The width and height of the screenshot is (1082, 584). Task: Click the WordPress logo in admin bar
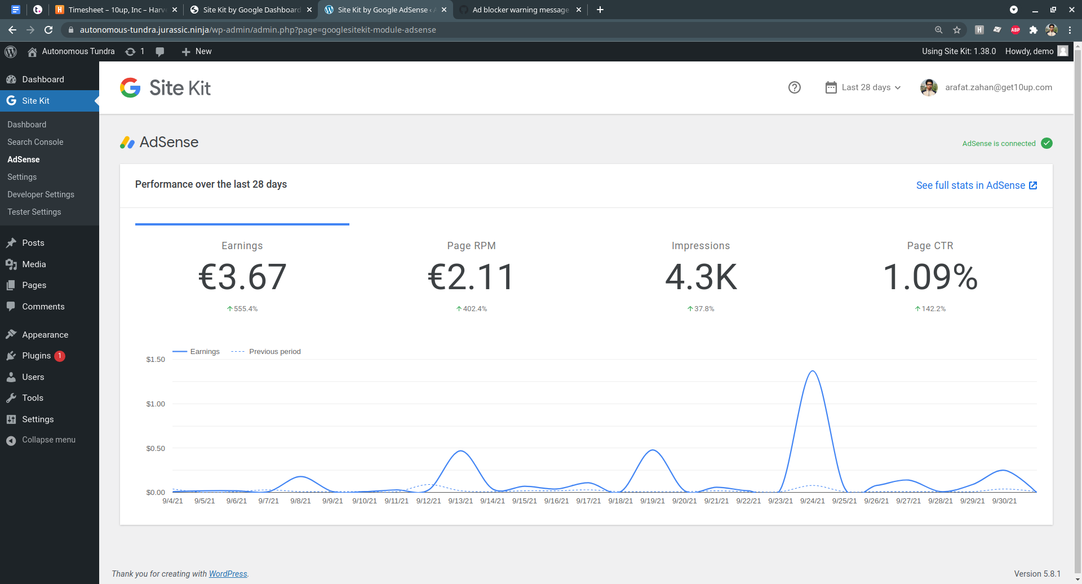tap(11, 51)
